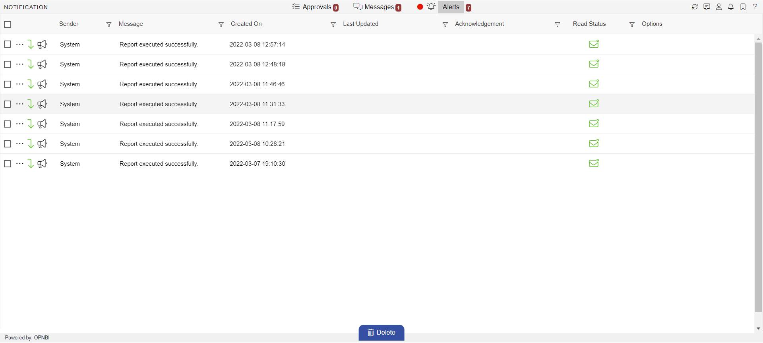This screenshot has height=343, width=763.
Task: Open three-dots menu for 12:48:18 row
Action: pyautogui.click(x=20, y=64)
